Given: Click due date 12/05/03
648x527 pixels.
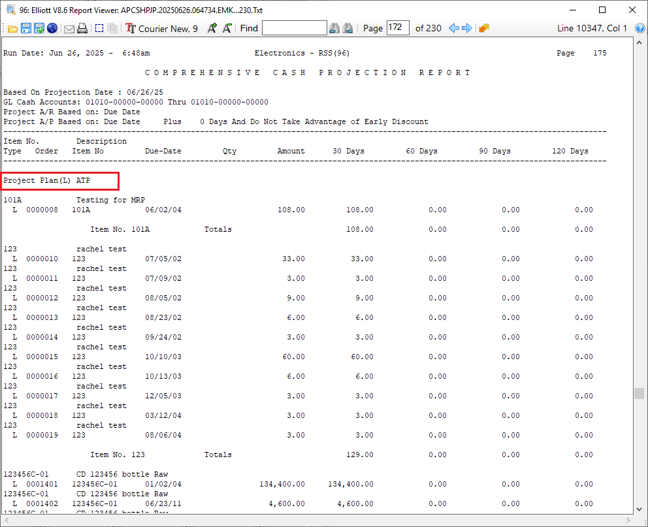Looking at the screenshot, I should (x=163, y=396).
